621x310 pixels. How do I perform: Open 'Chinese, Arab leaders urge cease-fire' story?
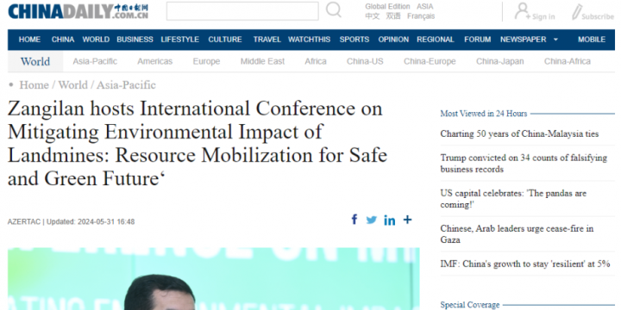[517, 234]
